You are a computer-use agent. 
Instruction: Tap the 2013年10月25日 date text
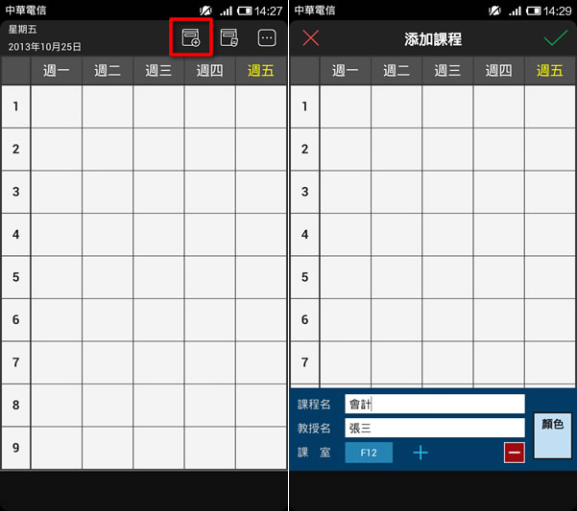pyautogui.click(x=44, y=47)
